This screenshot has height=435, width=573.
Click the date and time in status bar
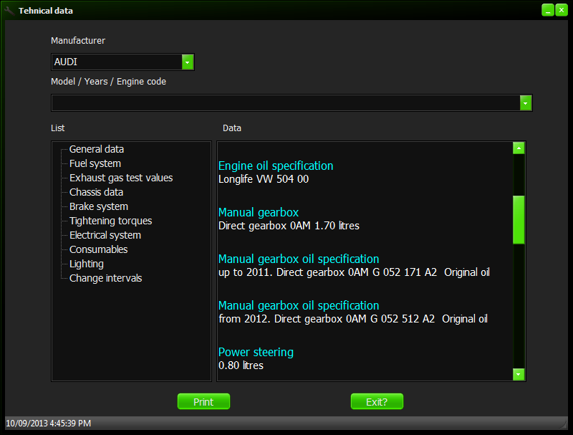pos(49,424)
